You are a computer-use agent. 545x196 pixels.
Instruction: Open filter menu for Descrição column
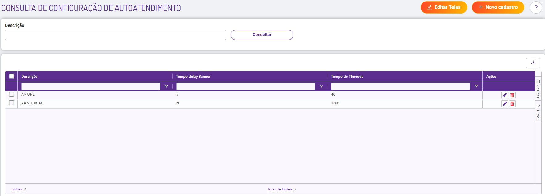point(166,86)
